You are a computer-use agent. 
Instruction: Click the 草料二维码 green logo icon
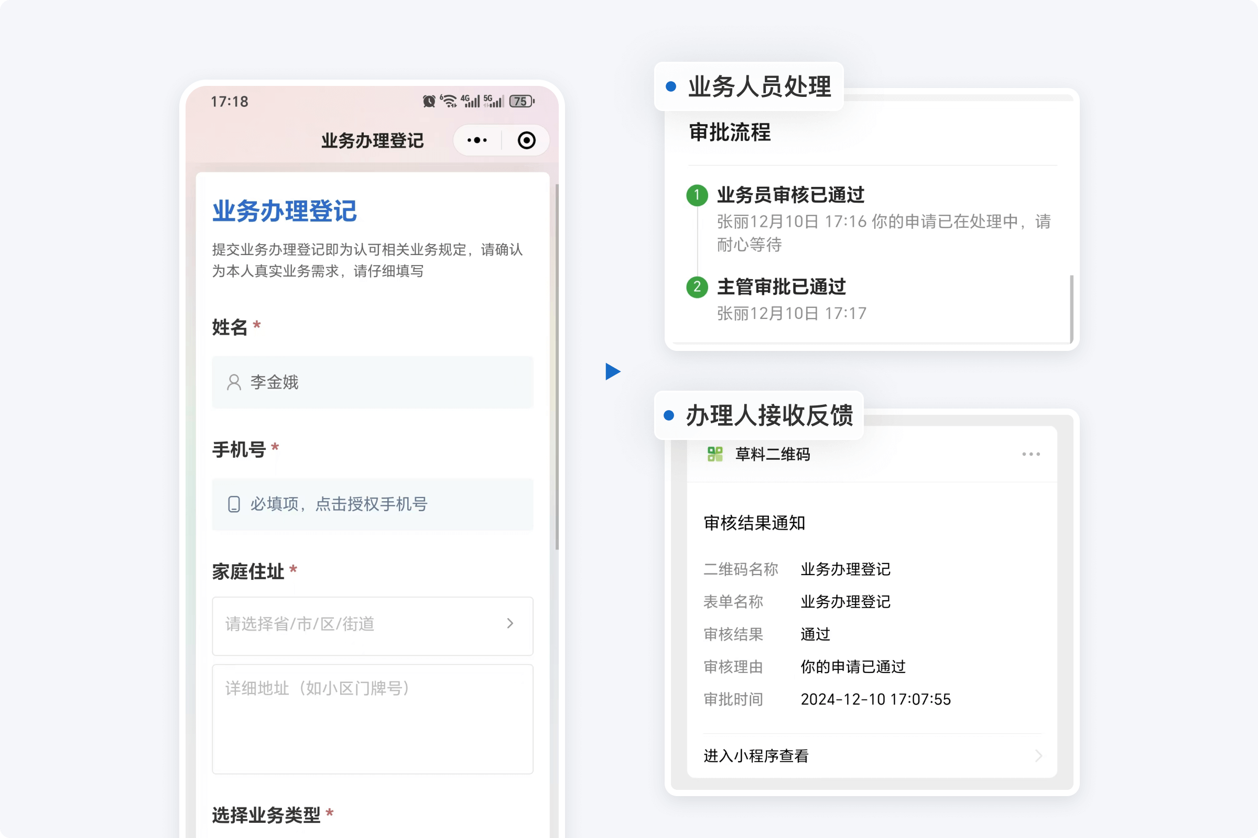coord(715,454)
